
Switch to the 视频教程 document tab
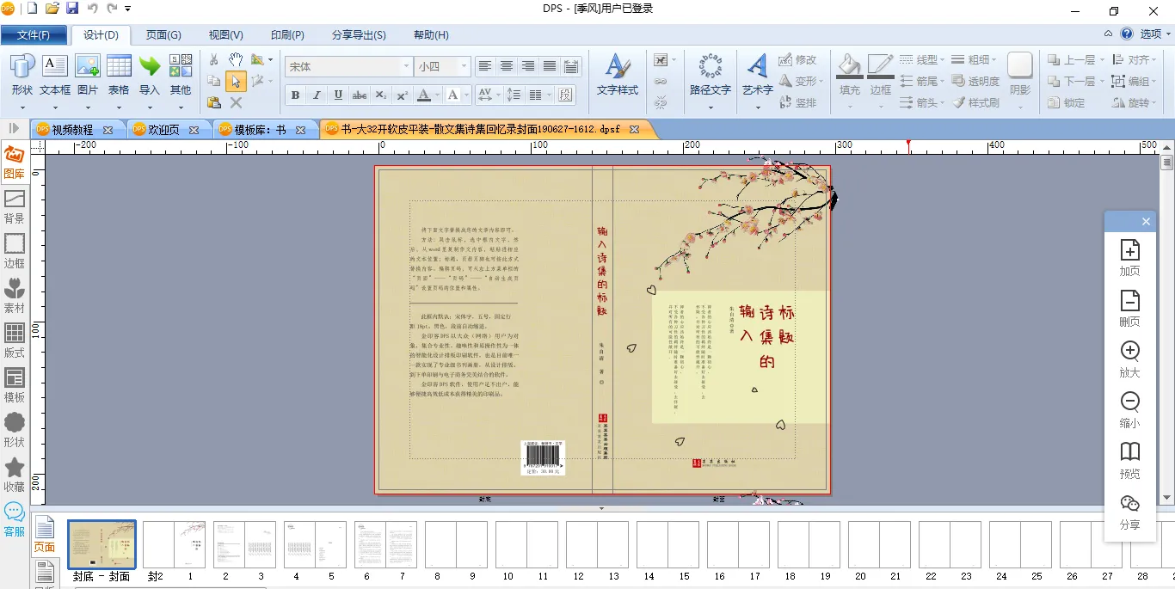72,130
